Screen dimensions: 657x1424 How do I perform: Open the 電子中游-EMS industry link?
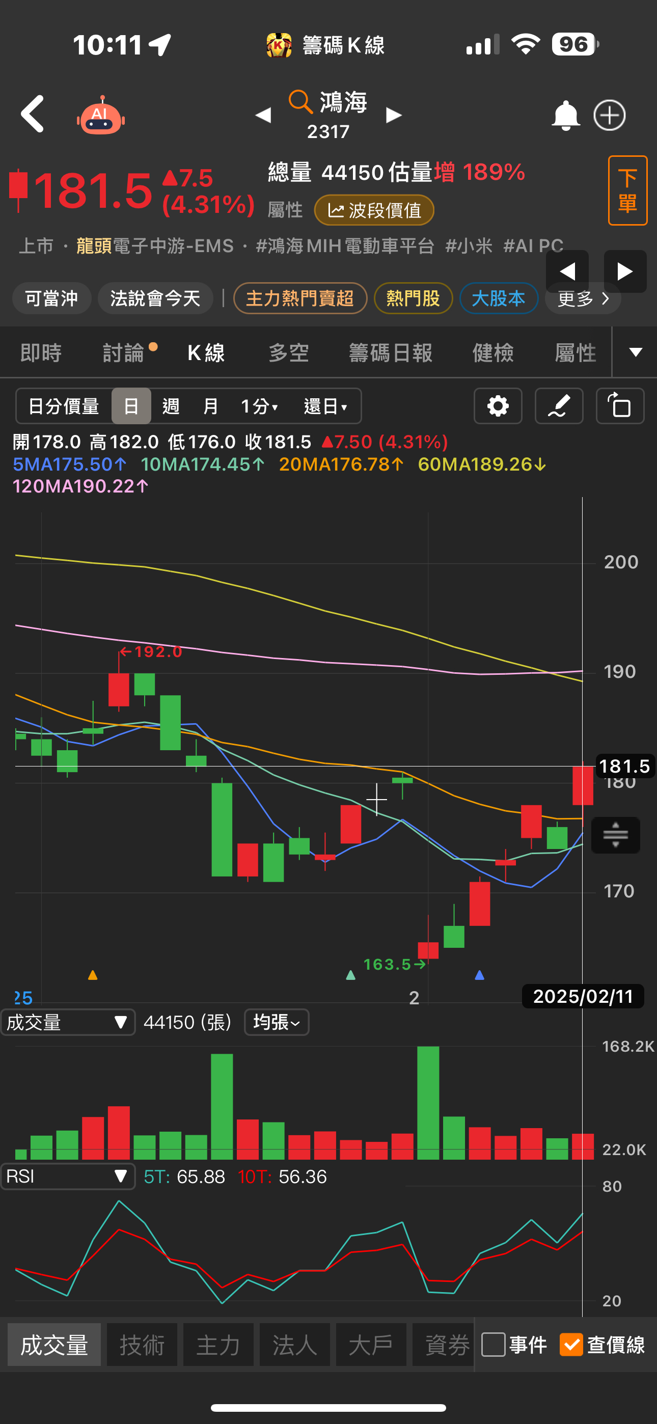point(173,245)
